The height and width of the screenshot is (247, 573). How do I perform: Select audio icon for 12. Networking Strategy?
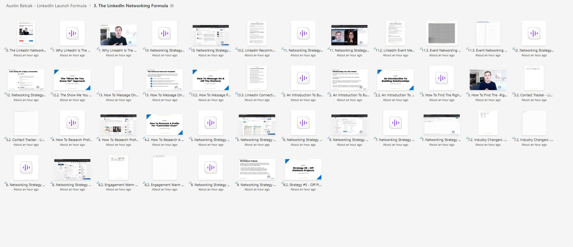click(x=534, y=33)
